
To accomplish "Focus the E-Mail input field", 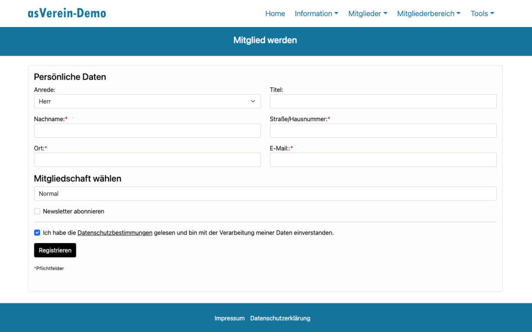I will 383,160.
